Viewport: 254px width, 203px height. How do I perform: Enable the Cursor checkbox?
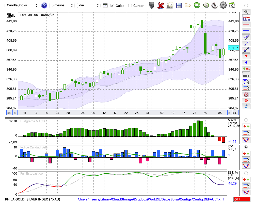pyautogui.click(x=130, y=6)
